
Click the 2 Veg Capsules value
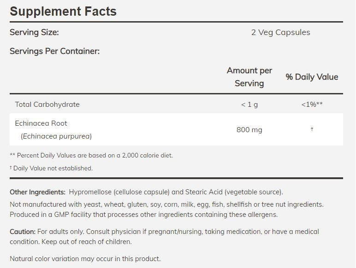click(x=280, y=32)
